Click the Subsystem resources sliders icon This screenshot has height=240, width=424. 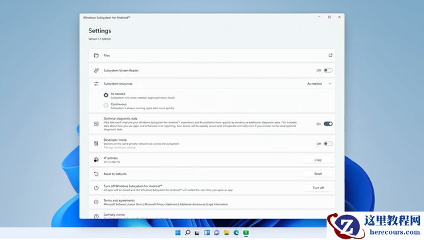pyautogui.click(x=96, y=84)
